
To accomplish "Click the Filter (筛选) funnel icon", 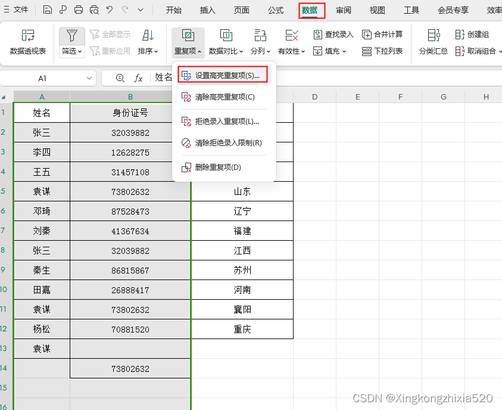I will (71, 35).
